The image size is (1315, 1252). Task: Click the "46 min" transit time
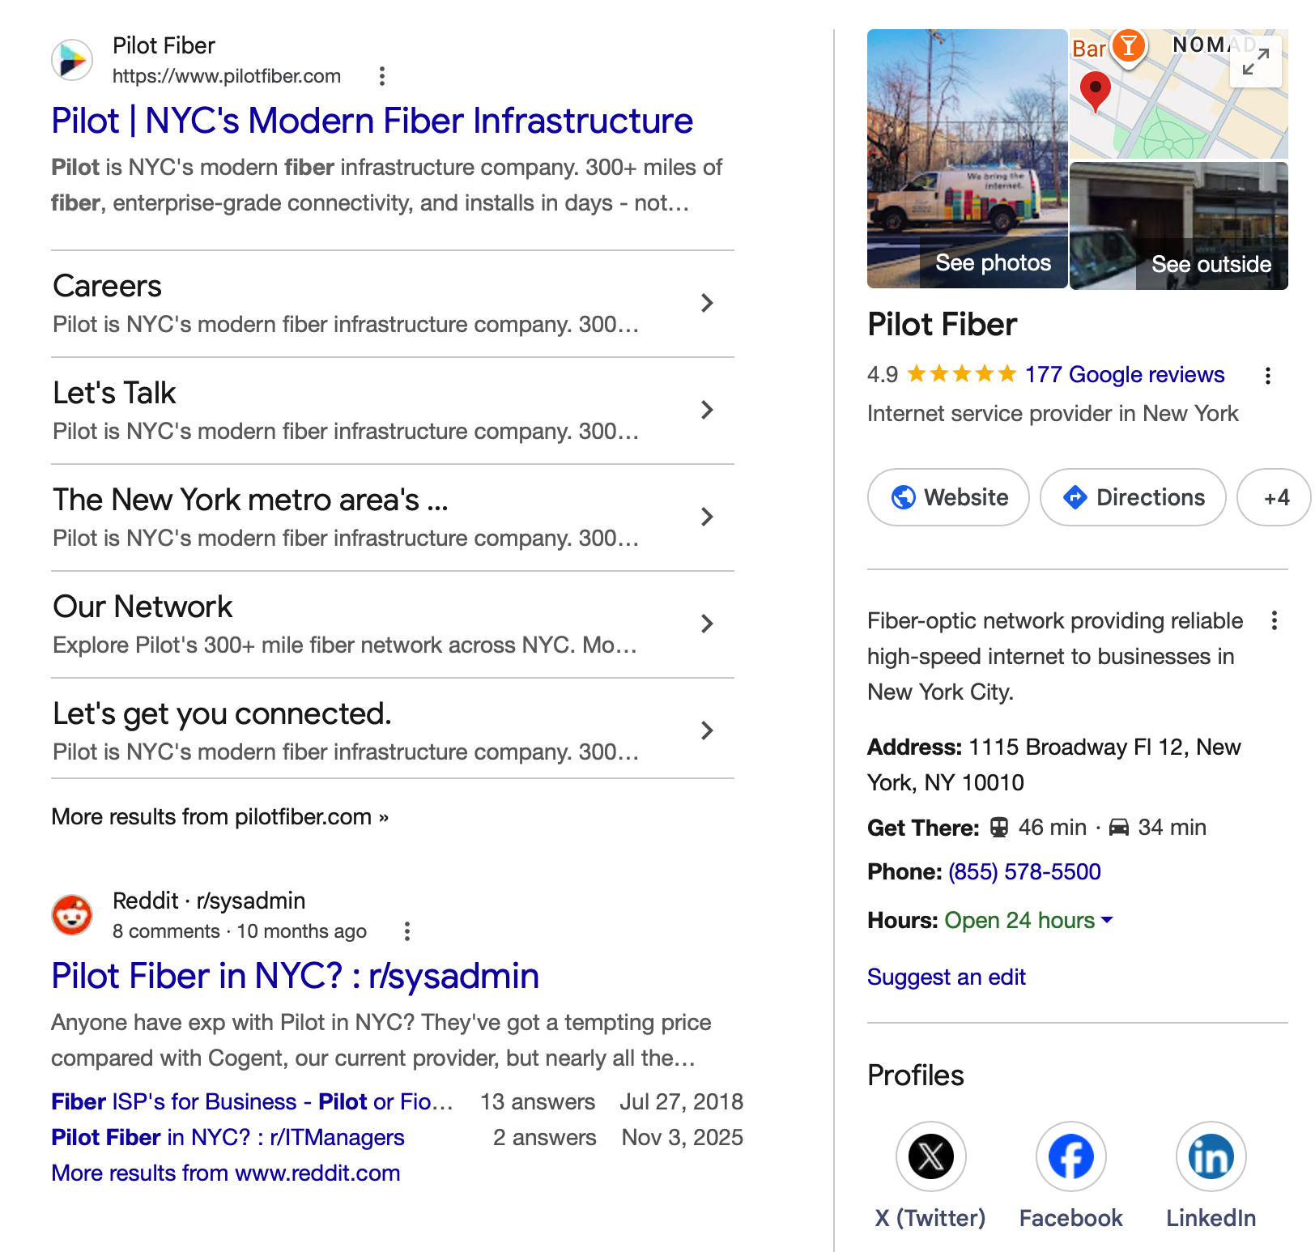(1052, 827)
